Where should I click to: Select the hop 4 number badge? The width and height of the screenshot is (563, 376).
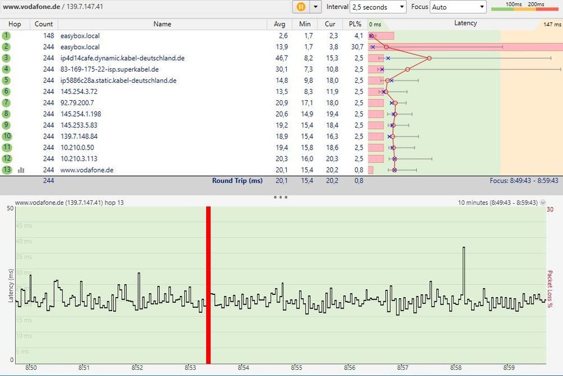coord(6,69)
